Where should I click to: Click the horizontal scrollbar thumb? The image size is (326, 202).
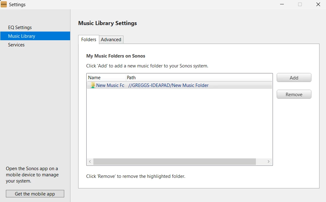tap(174, 161)
